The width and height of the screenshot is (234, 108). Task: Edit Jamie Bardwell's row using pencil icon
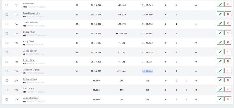[220, 23]
